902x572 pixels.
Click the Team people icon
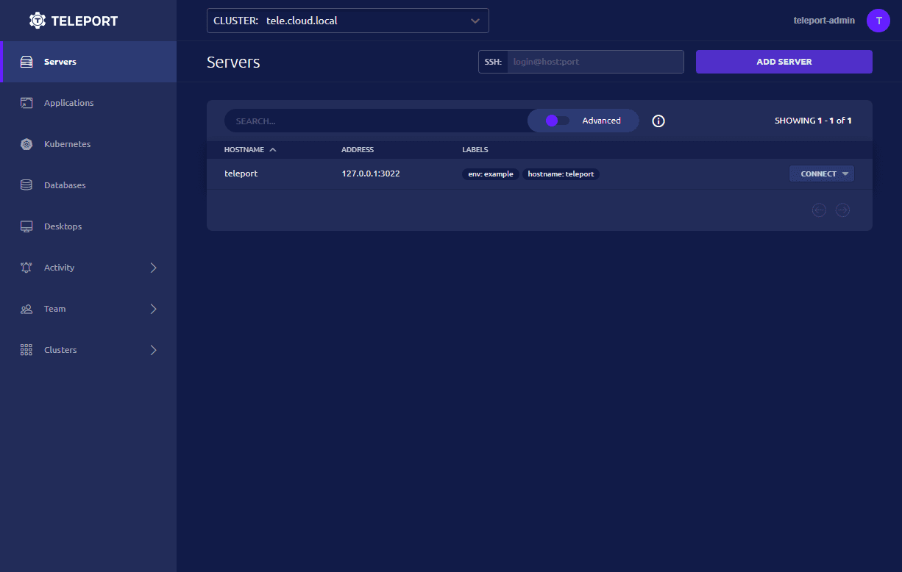[x=26, y=309]
